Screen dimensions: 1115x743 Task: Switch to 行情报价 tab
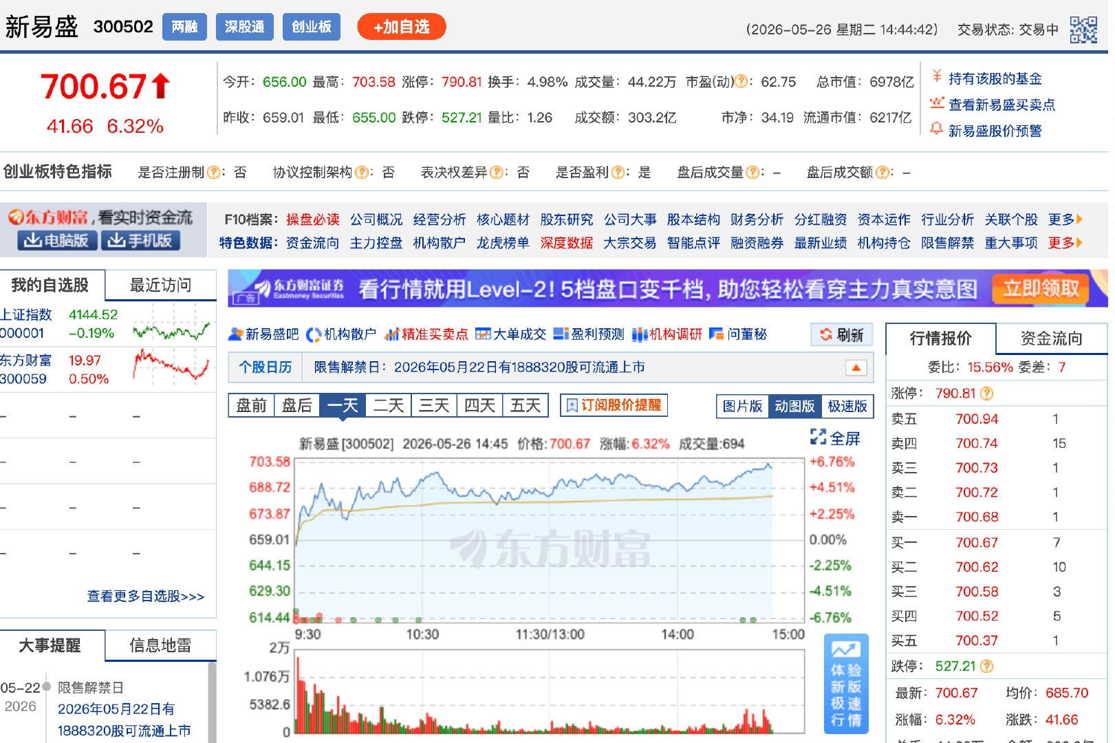point(940,338)
